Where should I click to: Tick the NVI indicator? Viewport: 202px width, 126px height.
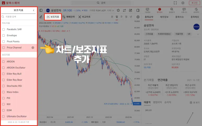click(3, 104)
